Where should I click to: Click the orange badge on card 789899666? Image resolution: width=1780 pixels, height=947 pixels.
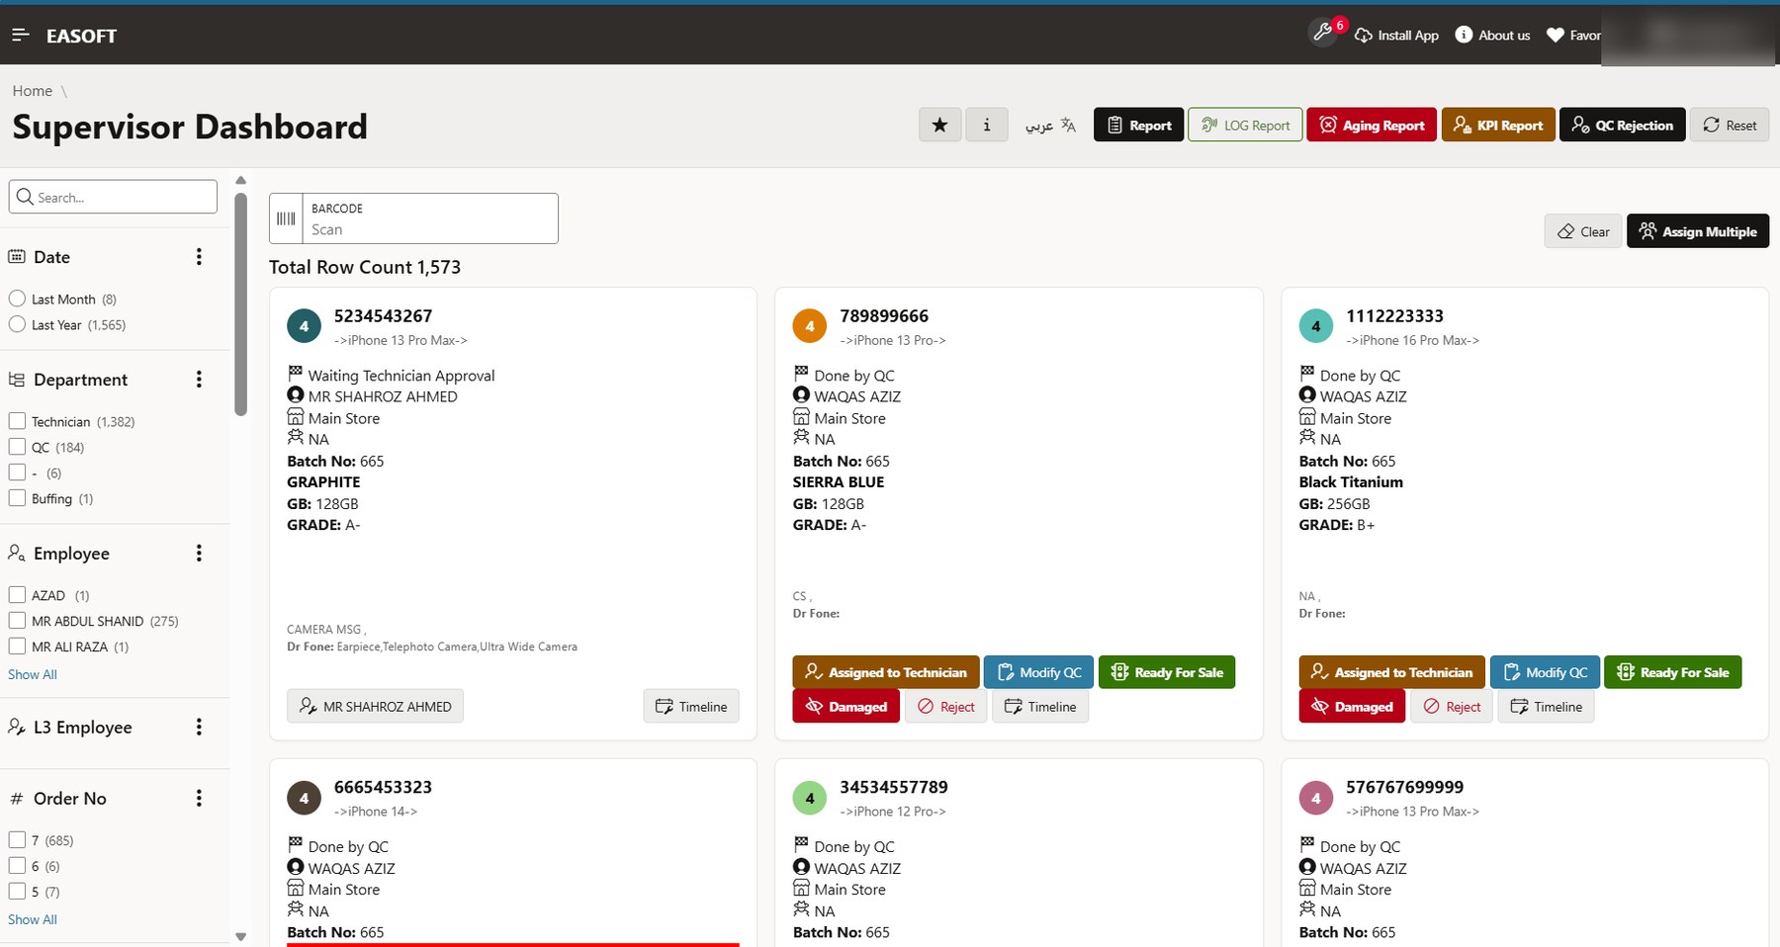(810, 326)
